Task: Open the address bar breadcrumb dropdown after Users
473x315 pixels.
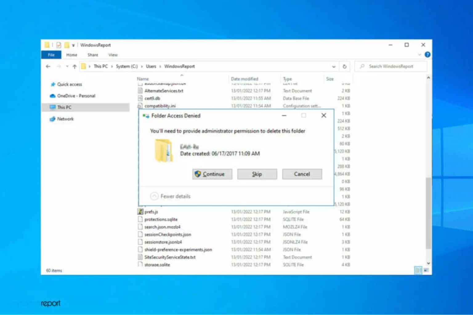Action: (160, 66)
